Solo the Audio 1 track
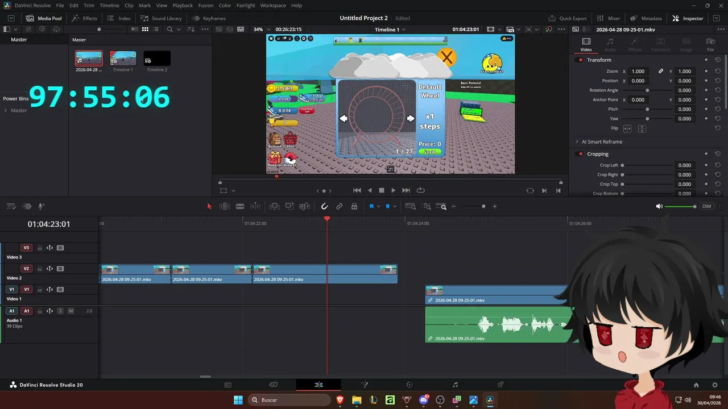Image resolution: width=728 pixels, height=409 pixels. (x=60, y=311)
